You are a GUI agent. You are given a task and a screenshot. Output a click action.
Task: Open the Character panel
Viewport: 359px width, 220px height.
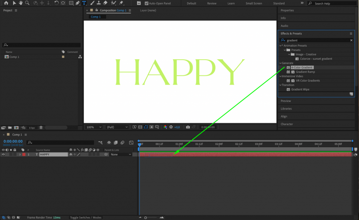(287, 124)
